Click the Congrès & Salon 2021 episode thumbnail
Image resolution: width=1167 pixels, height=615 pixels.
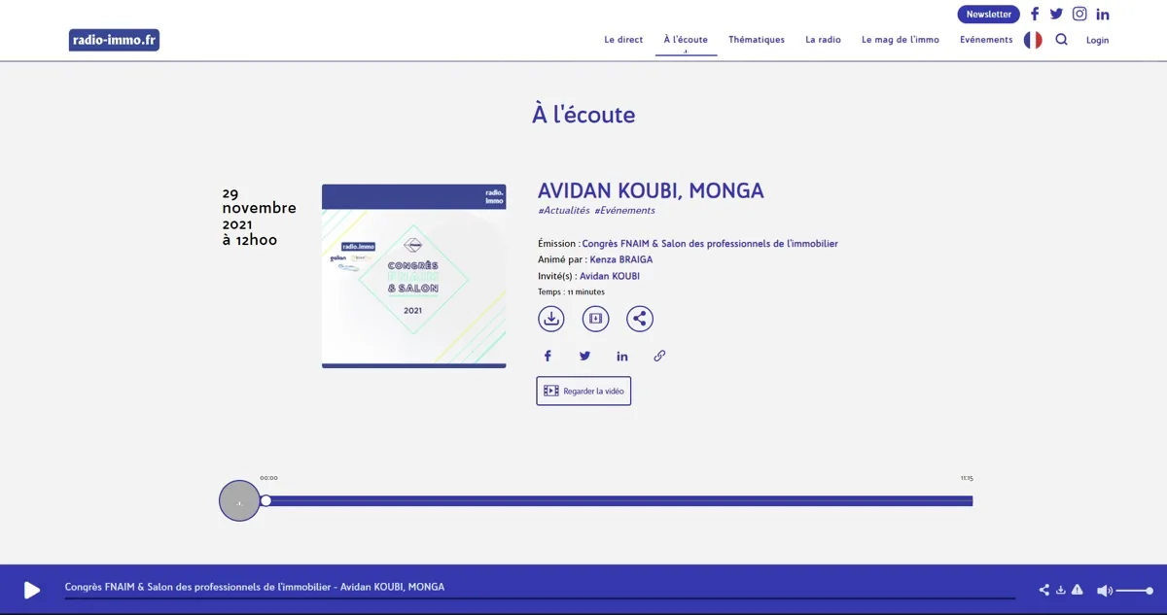coord(414,277)
